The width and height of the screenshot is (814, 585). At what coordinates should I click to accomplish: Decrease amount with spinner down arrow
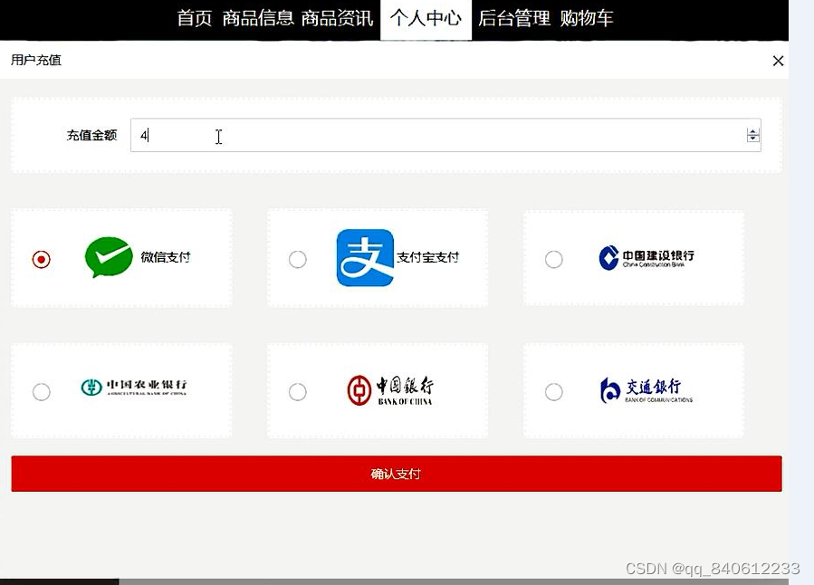click(x=752, y=139)
